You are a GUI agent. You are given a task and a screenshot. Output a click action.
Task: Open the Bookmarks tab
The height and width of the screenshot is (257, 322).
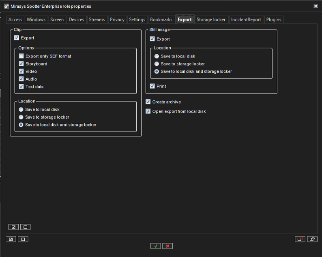click(x=161, y=19)
